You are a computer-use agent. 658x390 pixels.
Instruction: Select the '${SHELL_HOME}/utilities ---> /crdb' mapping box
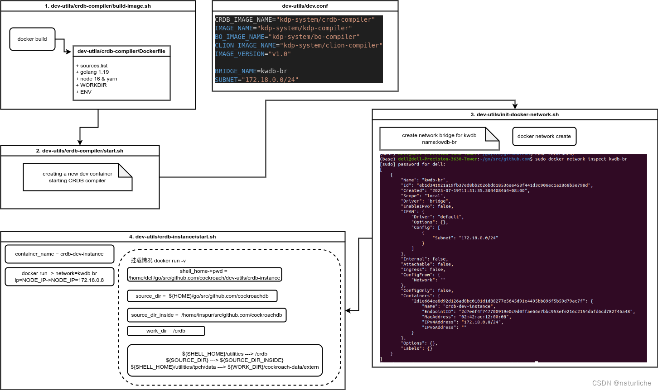point(225,360)
